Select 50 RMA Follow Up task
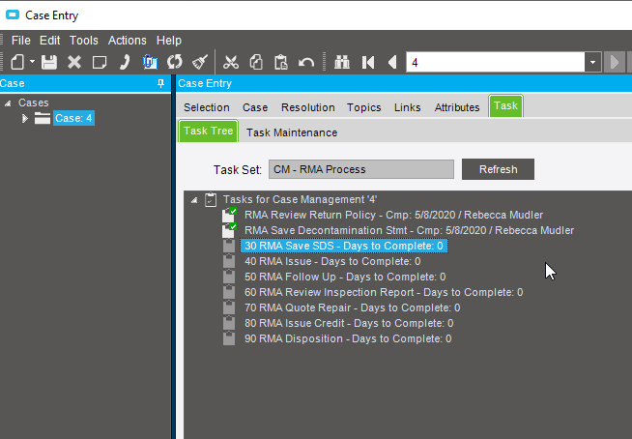Viewport: 632px width, 439px height. 345,277
